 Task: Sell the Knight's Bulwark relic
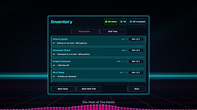(x=136, y=61)
